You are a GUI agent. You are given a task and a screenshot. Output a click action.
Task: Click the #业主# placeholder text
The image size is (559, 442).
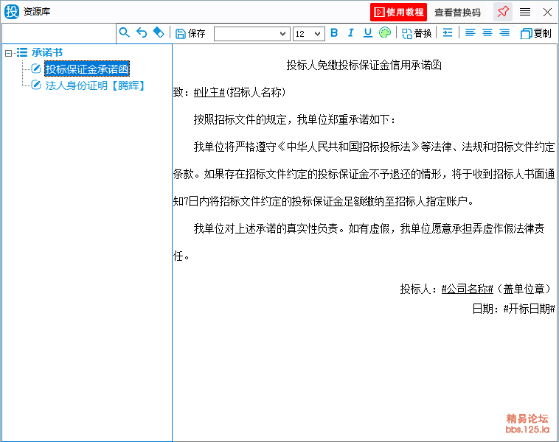coord(209,93)
